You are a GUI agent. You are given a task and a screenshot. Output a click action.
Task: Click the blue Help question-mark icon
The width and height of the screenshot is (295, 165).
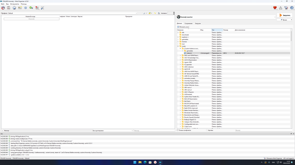[292, 8]
